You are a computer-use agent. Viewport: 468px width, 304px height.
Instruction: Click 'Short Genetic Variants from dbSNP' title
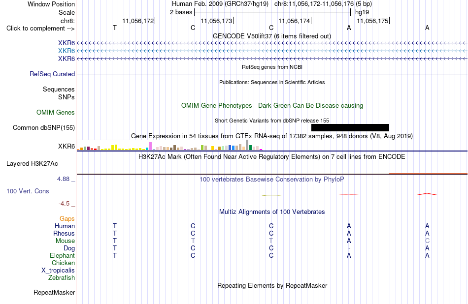click(x=272, y=121)
